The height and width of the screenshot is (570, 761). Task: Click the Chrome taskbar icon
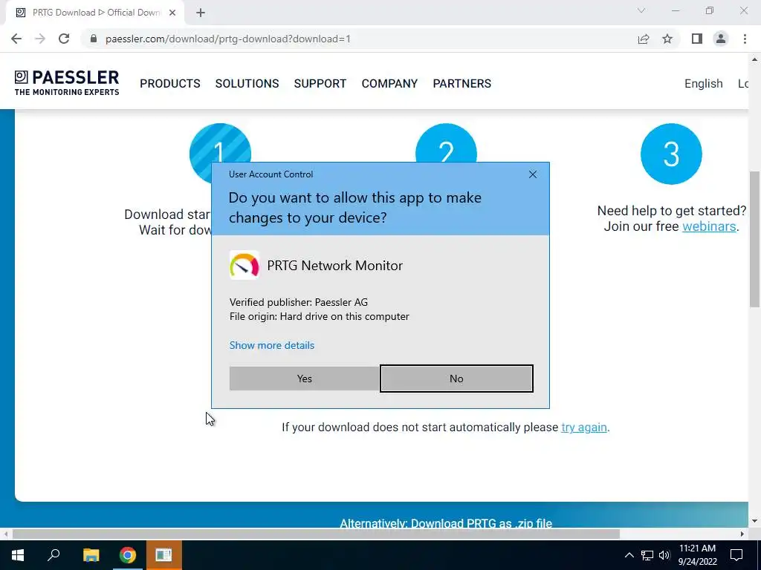click(x=128, y=555)
